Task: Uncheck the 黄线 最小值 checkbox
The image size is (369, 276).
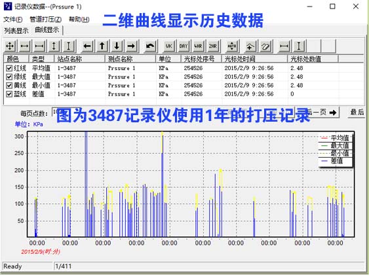Action: tap(9, 86)
